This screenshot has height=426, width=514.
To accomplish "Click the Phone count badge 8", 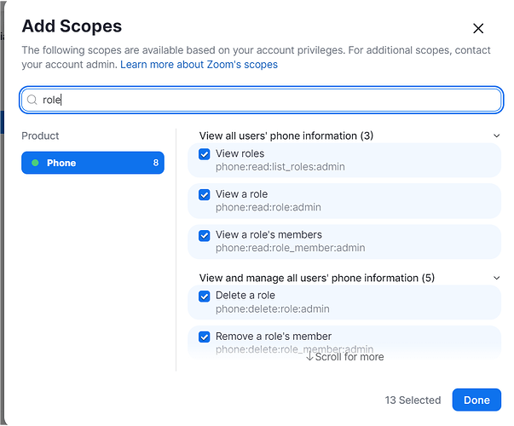I will pos(155,163).
